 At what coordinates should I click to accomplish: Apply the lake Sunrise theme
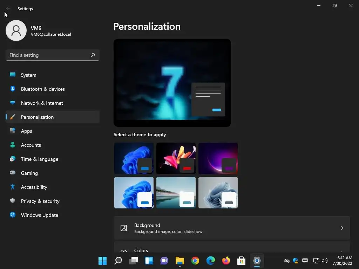176,193
